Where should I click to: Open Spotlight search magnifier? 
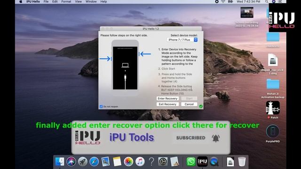coord(267,1)
